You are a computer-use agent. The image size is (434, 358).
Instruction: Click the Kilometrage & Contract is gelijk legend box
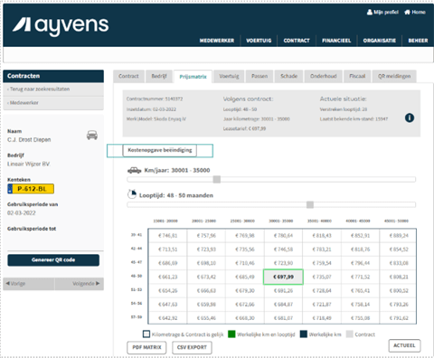tap(146, 334)
